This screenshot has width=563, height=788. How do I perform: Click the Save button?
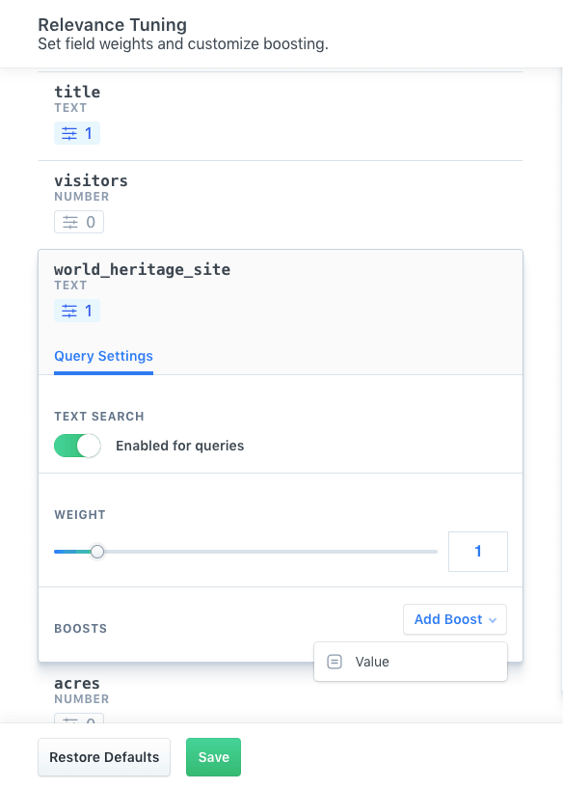click(213, 757)
